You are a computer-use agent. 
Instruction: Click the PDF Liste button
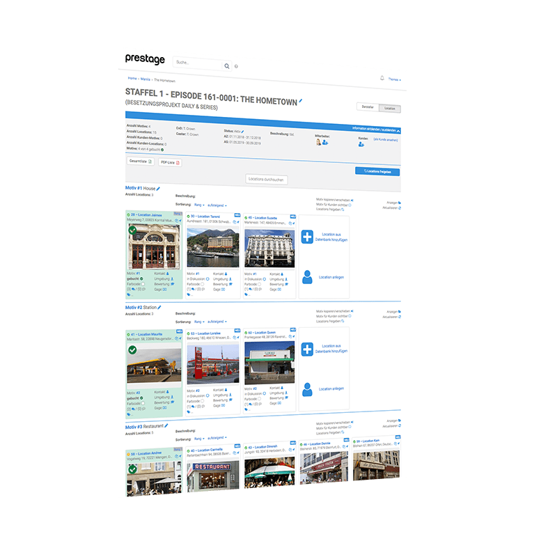point(170,162)
